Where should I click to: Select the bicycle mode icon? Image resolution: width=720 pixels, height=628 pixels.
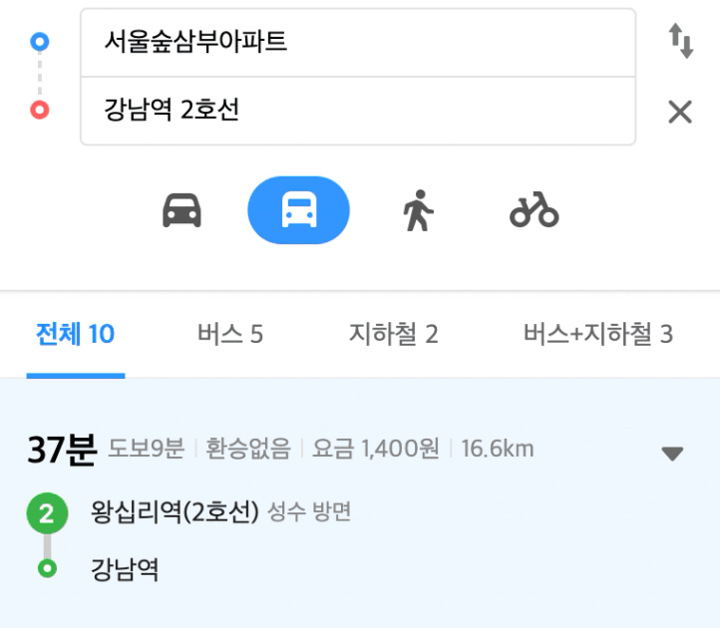(535, 209)
